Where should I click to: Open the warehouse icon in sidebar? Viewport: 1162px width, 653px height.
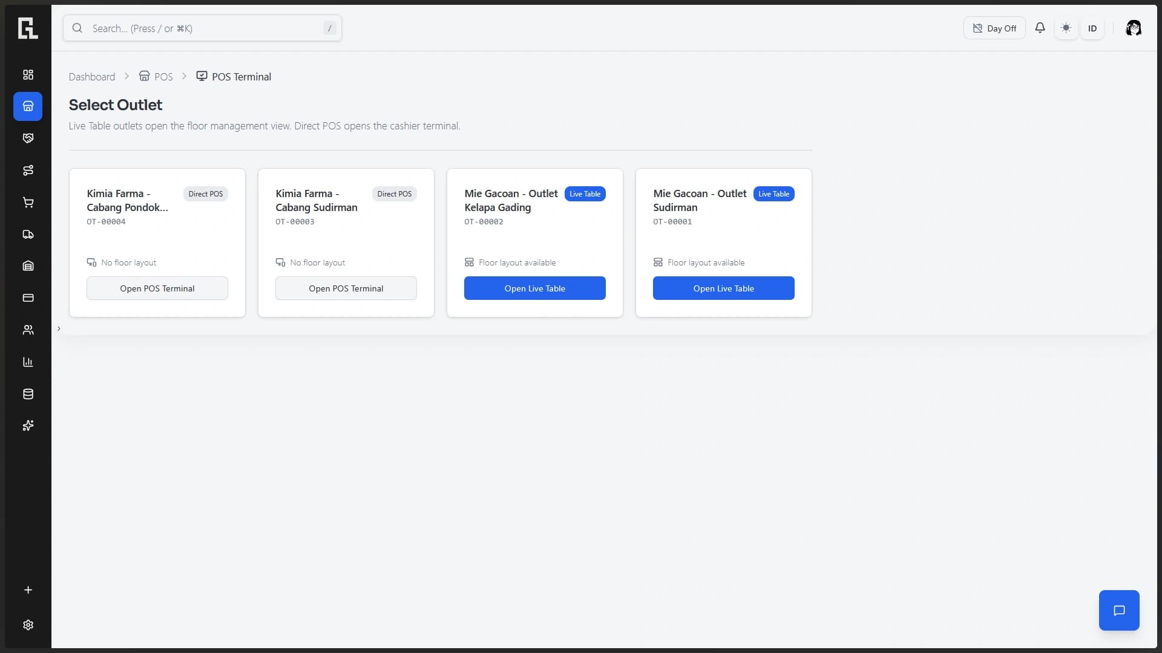click(28, 266)
